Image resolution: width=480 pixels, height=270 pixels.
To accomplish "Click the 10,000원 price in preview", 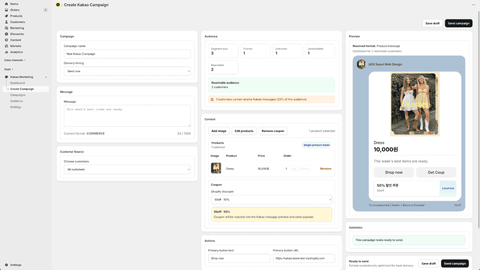I will pyautogui.click(x=386, y=149).
